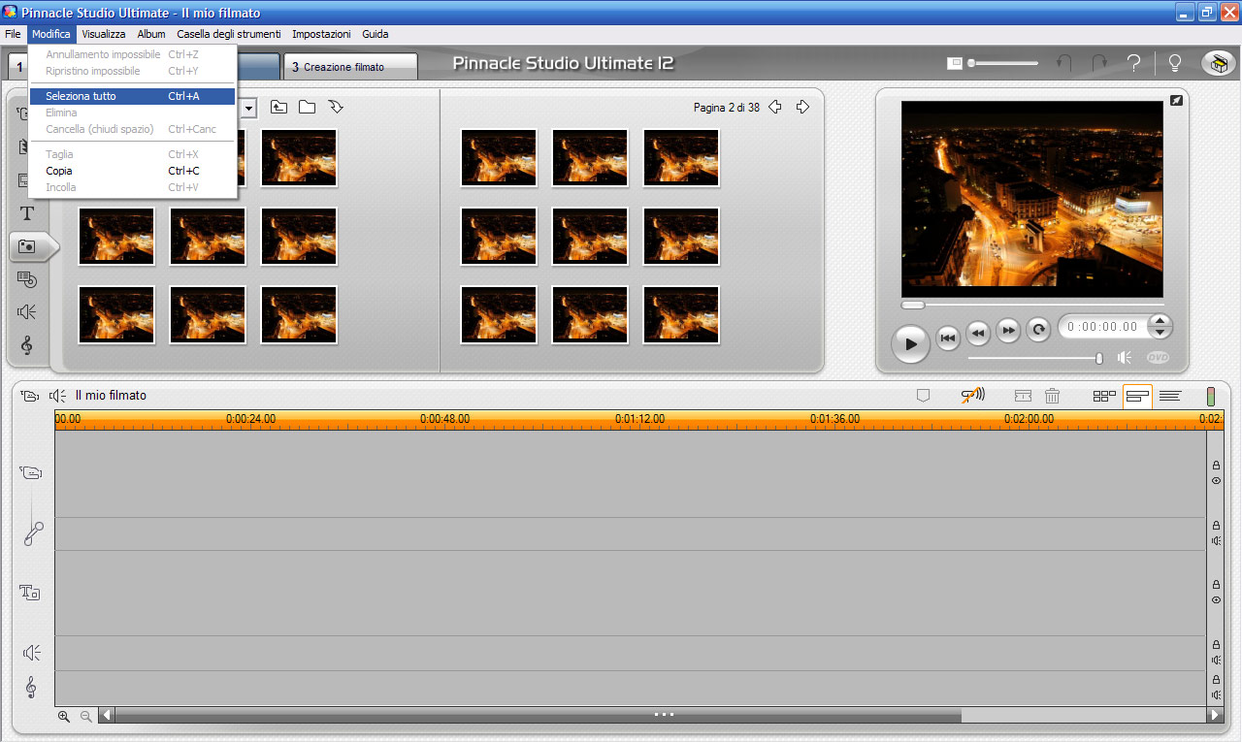Hide the title overlay track with eye icon
The image size is (1242, 742).
[x=1216, y=600]
